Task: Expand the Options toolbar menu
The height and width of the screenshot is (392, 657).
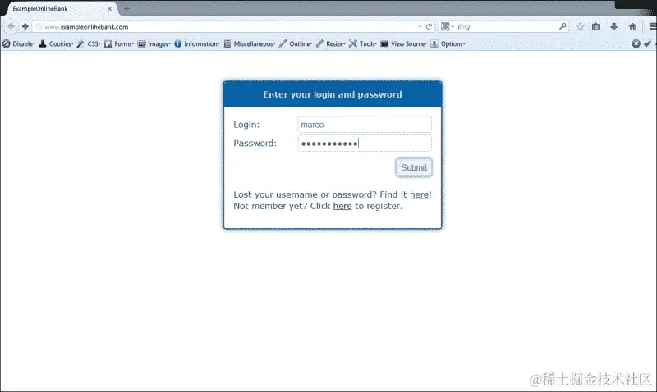Action: pyautogui.click(x=448, y=43)
